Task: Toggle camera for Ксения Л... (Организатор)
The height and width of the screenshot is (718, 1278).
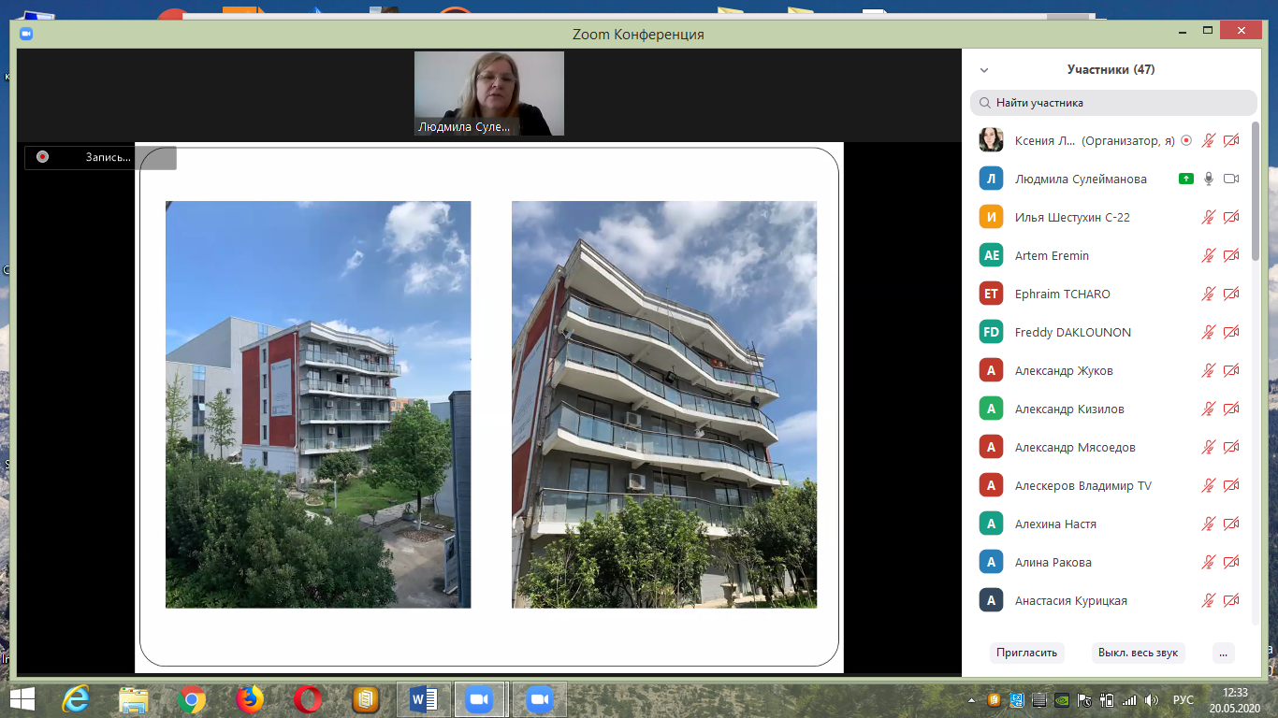Action: click(x=1231, y=140)
